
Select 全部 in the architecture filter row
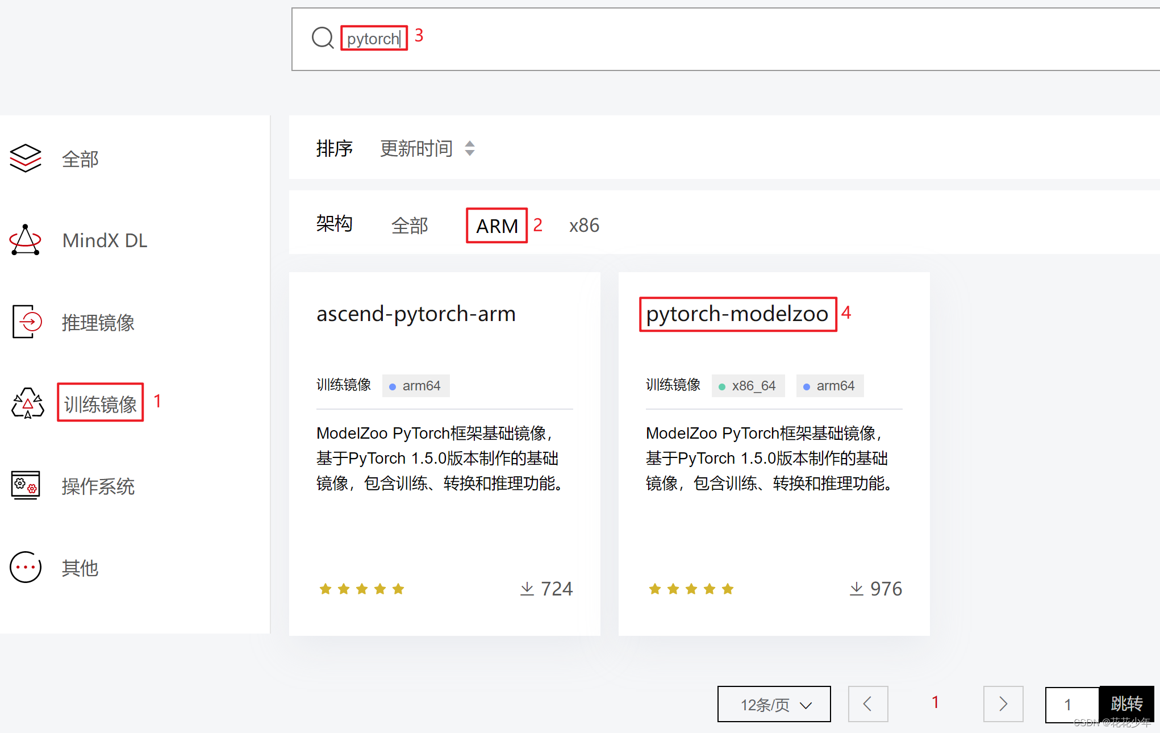(410, 226)
